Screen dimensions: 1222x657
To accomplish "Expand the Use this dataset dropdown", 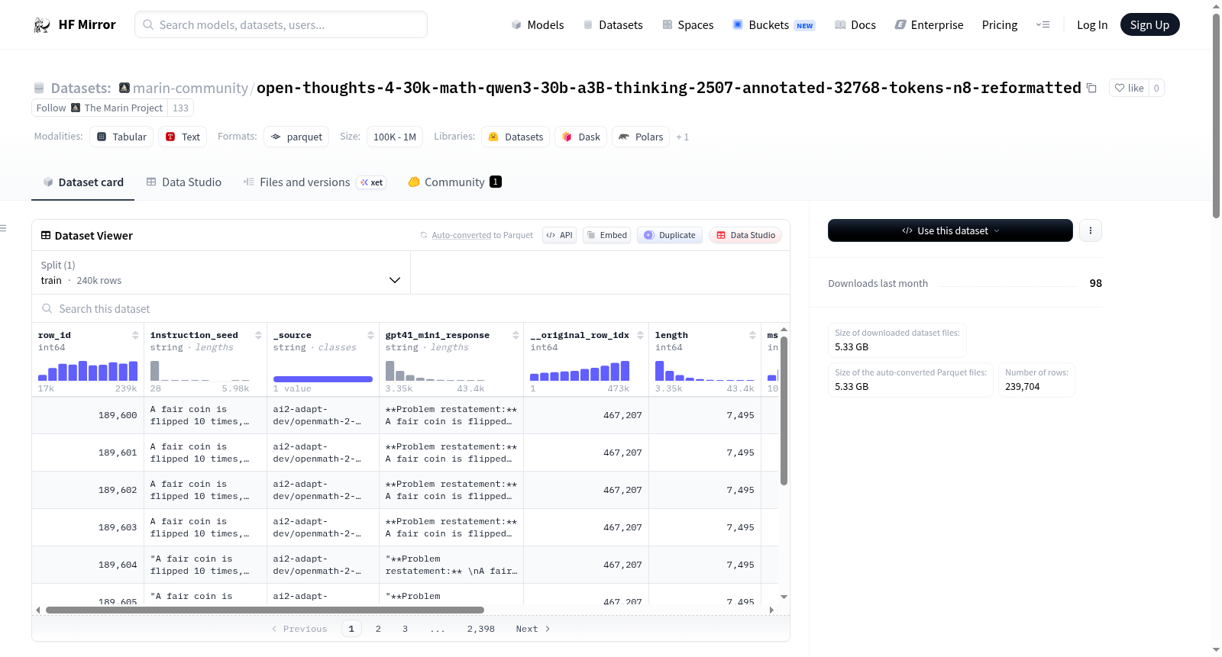I will [950, 230].
